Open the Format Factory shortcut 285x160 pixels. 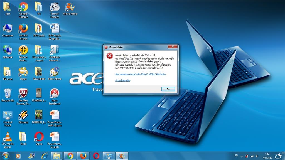(55, 10)
